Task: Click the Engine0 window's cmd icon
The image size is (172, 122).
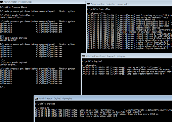Action: [84, 56]
